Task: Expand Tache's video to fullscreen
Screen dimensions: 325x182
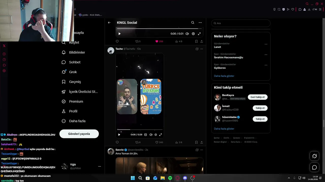Action: tap(160, 135)
